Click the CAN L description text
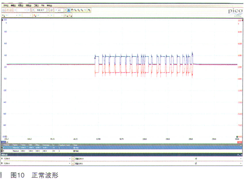 79,164
